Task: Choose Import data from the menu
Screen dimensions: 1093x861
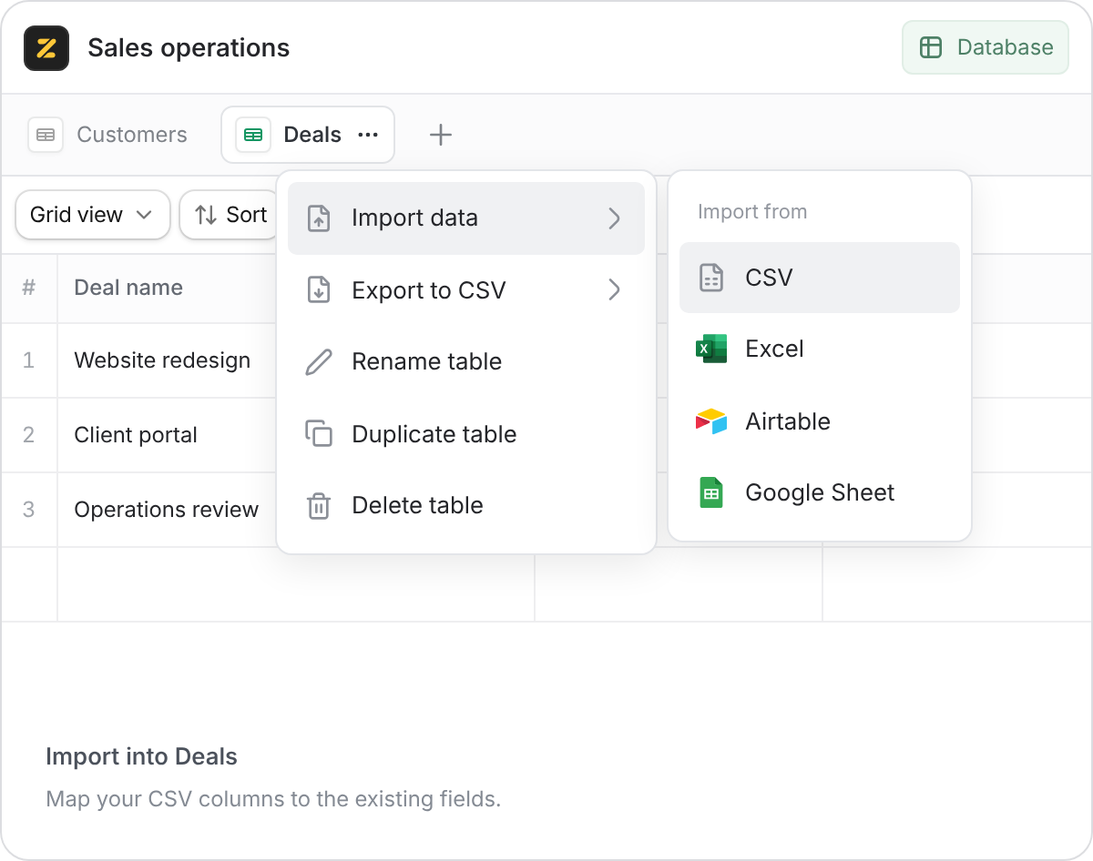Action: [x=466, y=218]
